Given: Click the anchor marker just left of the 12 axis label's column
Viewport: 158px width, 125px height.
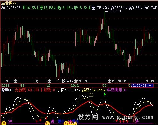Looking at the screenshot, I should [x=37, y=81].
